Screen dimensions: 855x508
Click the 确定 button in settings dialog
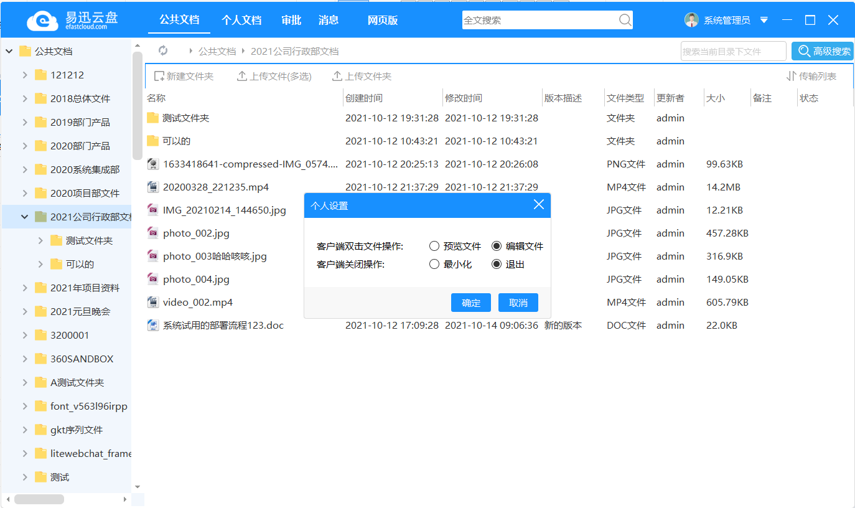(471, 302)
